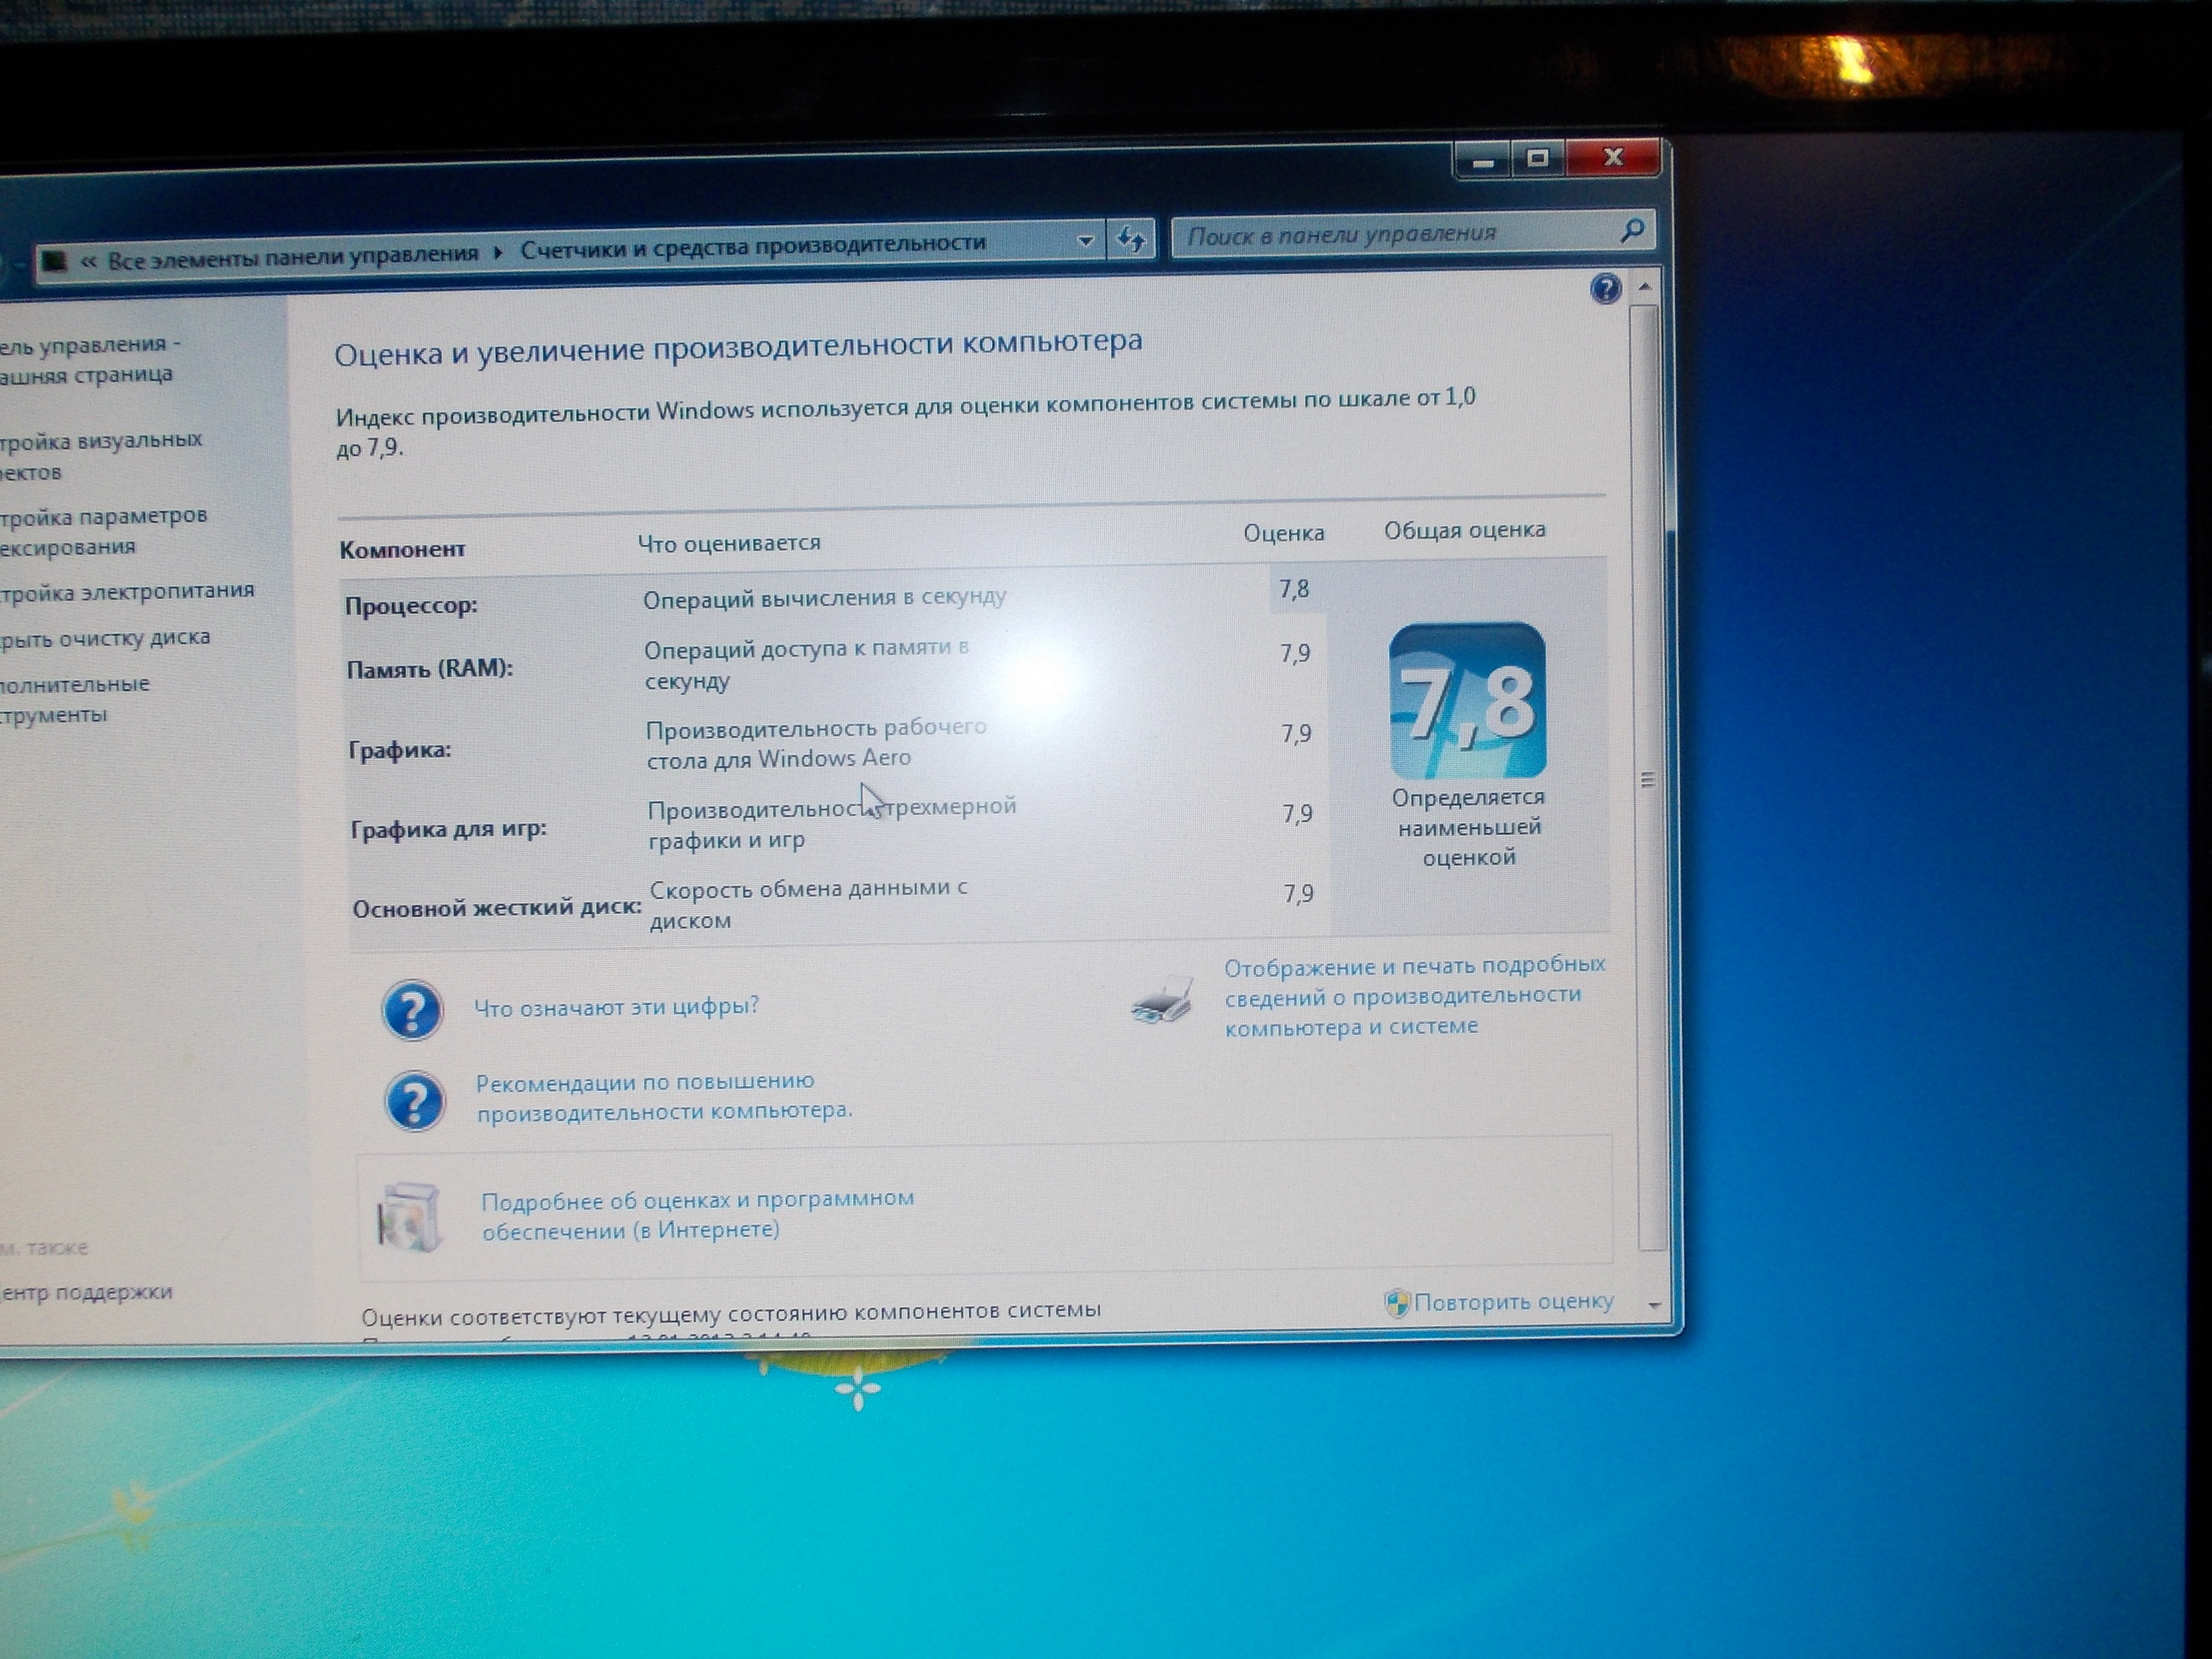Click the "Графика для игр:" row label
This screenshot has width=2212, height=1659.
(449, 829)
